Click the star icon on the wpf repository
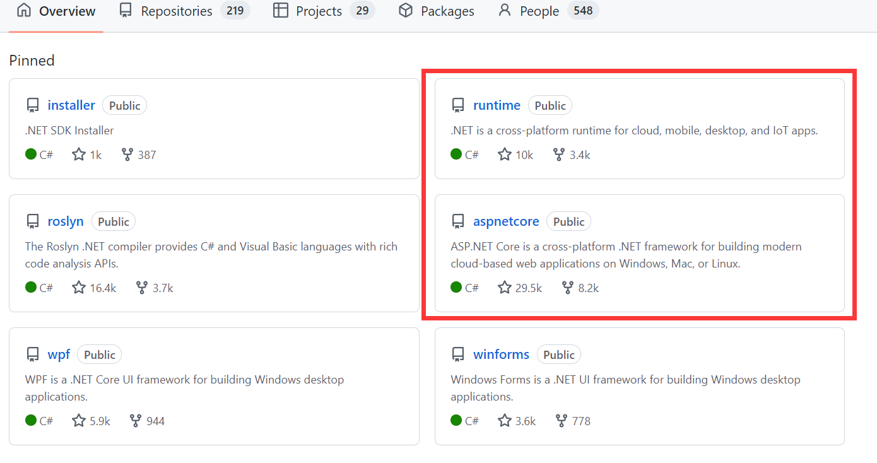The image size is (877, 463). click(x=78, y=420)
